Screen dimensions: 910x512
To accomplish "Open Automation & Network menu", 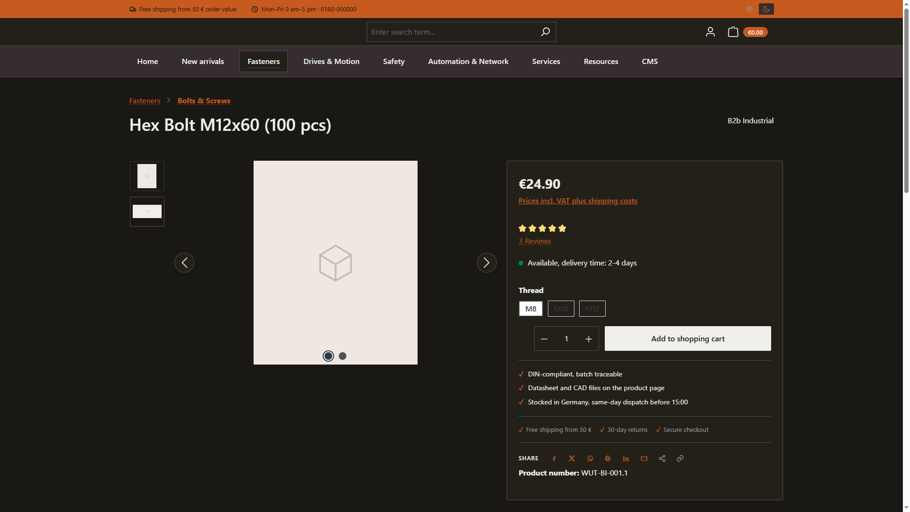I will pyautogui.click(x=468, y=61).
